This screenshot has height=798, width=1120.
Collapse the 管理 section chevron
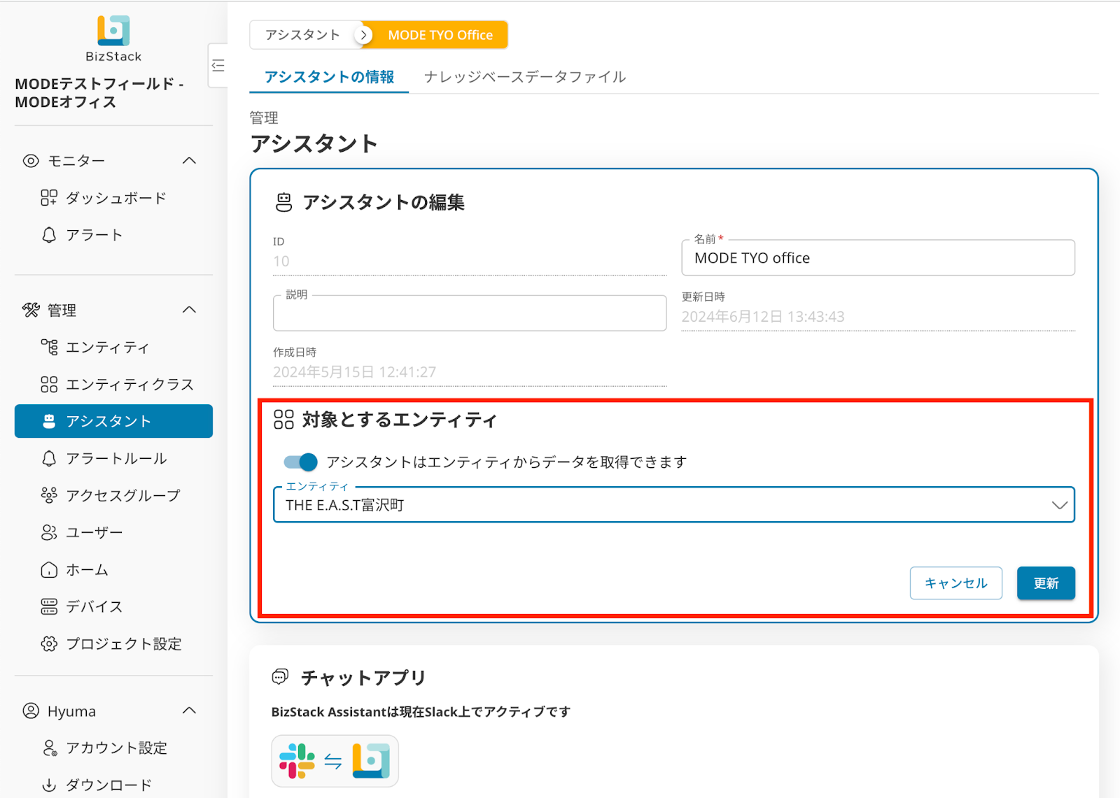click(x=189, y=310)
